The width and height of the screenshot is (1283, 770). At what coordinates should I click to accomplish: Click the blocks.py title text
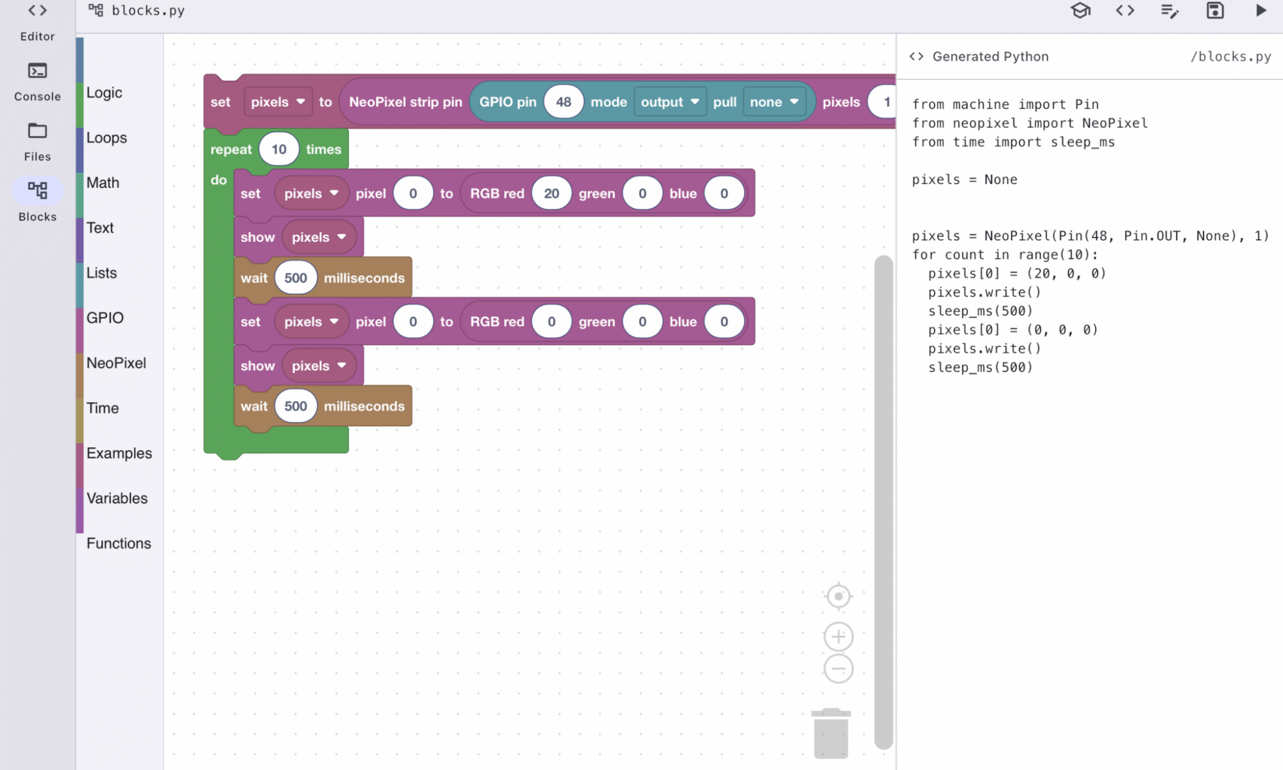pos(148,10)
